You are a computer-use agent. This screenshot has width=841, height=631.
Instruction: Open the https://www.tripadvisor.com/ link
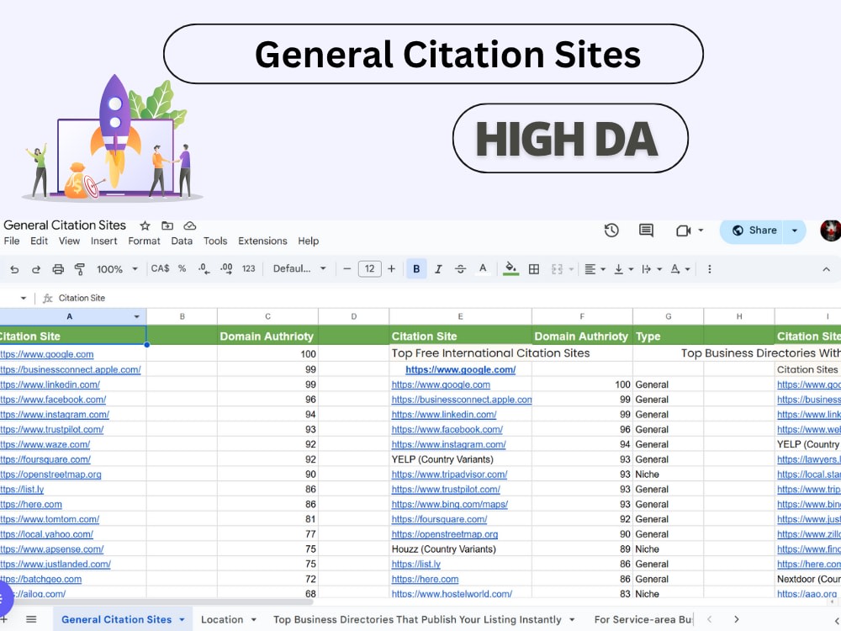tap(449, 475)
